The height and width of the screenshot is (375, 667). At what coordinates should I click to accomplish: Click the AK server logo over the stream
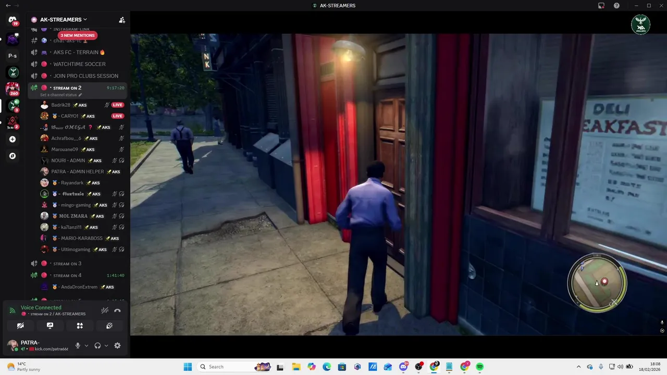click(640, 24)
